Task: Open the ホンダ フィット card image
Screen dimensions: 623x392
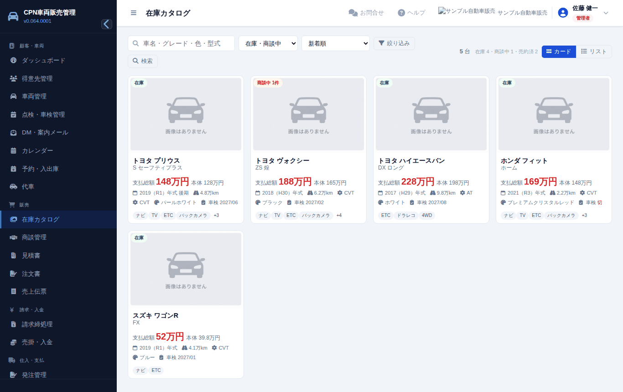Action: coord(554,114)
